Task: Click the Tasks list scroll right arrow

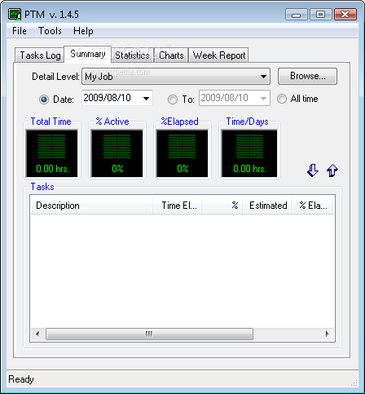Action: (327, 334)
